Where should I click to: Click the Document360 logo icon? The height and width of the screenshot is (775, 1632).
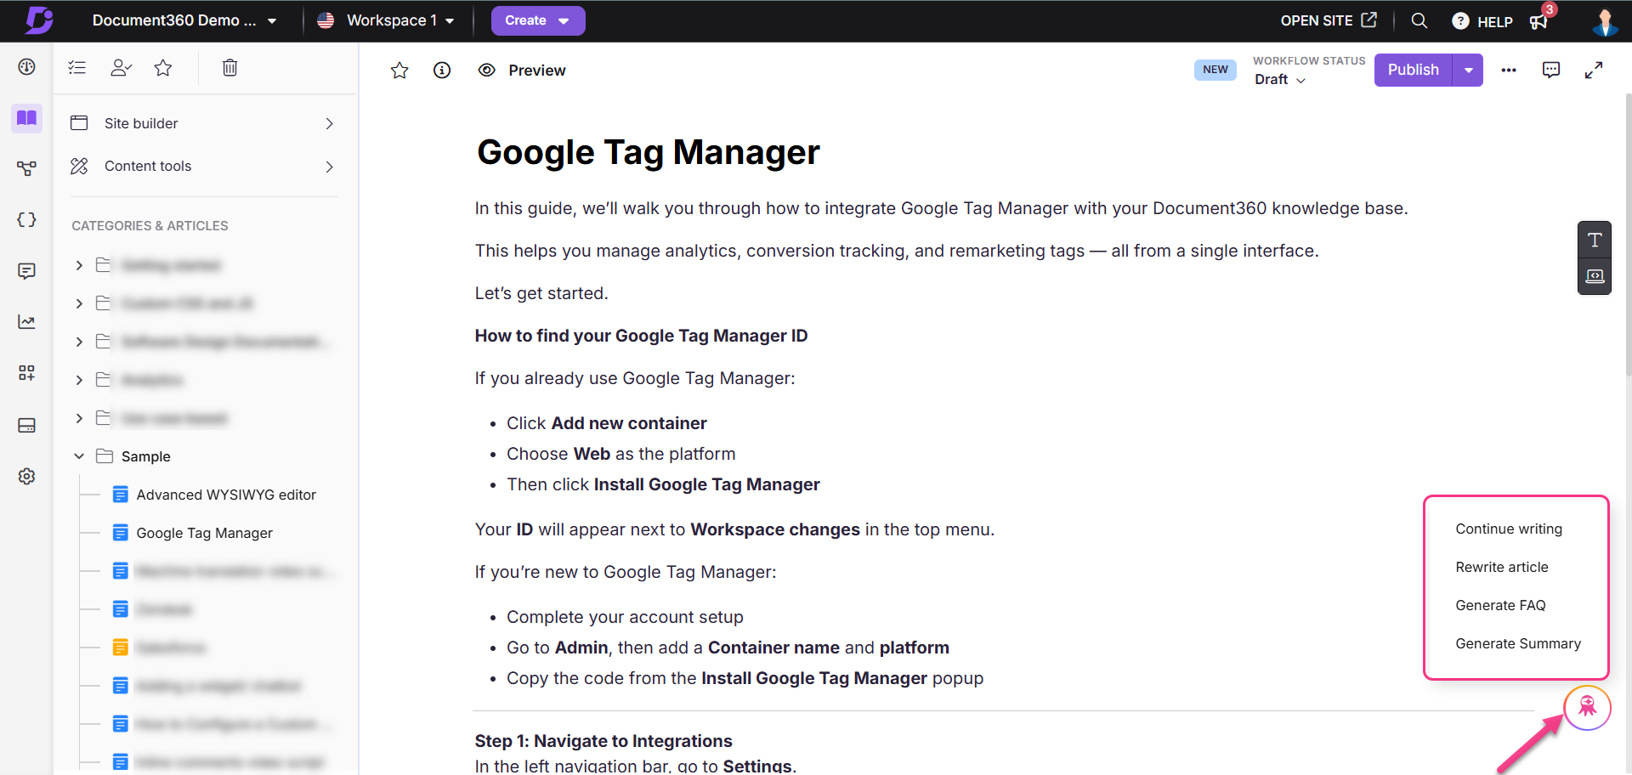tap(39, 20)
